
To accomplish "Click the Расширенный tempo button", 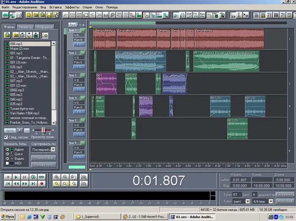I will 285,195.
